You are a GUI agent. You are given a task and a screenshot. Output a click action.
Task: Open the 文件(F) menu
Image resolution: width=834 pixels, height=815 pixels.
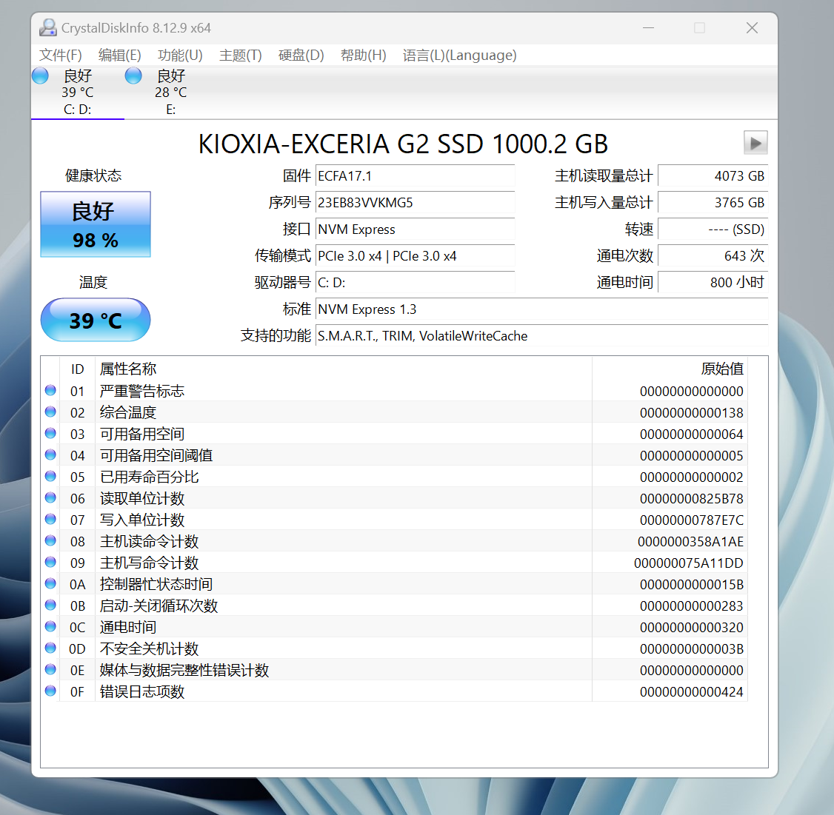pos(60,56)
